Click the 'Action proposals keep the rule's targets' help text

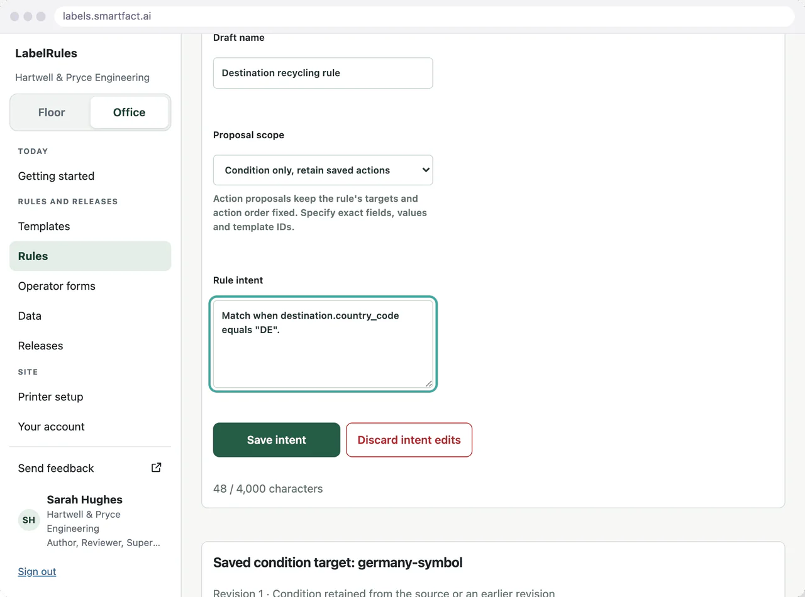tap(320, 212)
